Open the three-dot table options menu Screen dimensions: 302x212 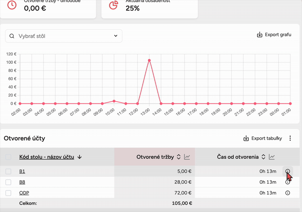[x=290, y=138]
